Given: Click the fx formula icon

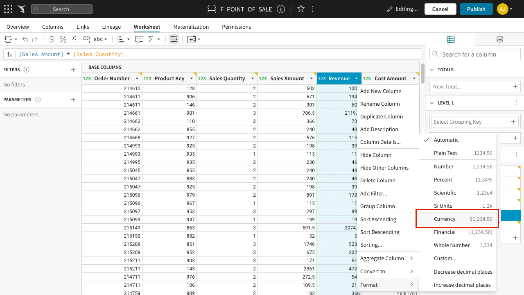Looking at the screenshot, I should tap(10, 54).
